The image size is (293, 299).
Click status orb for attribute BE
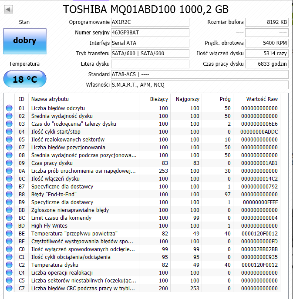[9, 233]
